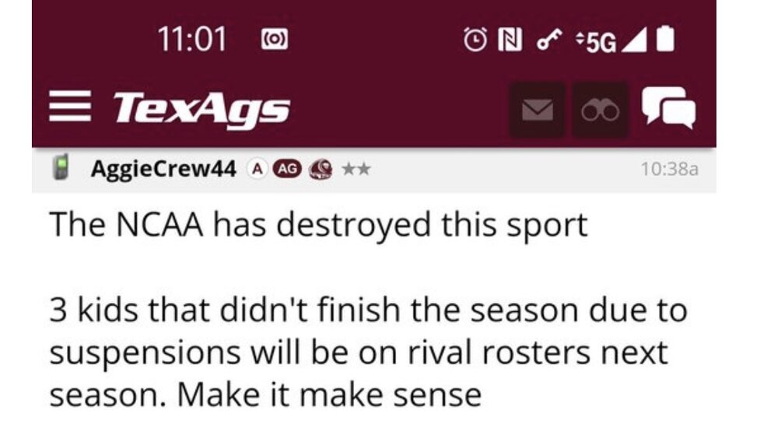Viewport: 778px width, 445px height.
Task: Click the circled 'A' badge
Action: pyautogui.click(x=255, y=169)
